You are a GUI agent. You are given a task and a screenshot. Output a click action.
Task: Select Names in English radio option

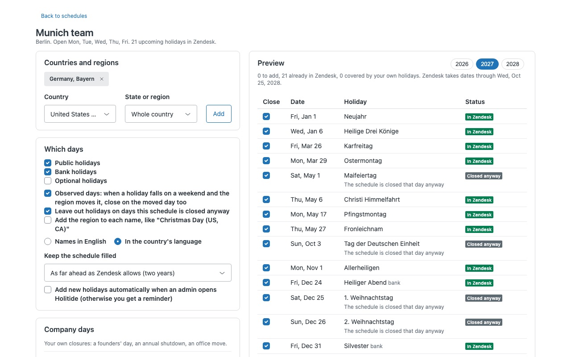point(48,241)
